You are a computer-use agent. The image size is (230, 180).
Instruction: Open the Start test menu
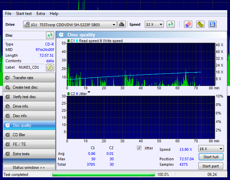(24, 14)
